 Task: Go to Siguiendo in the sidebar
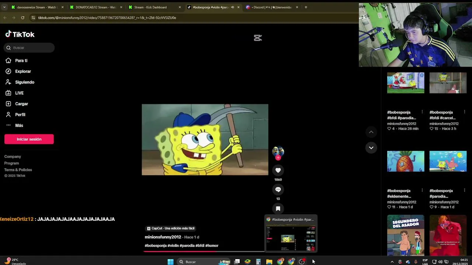[x=20, y=82]
